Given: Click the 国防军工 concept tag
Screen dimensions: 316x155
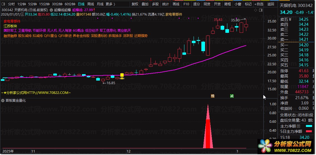Looking at the screenshot, I should [x=10, y=31].
